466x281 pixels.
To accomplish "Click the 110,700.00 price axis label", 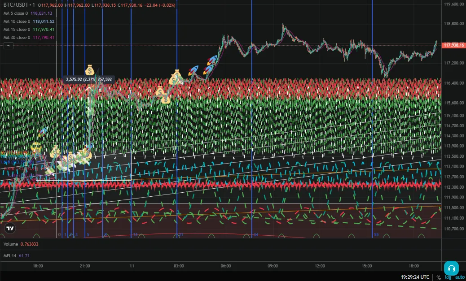I will pyautogui.click(x=453, y=229).
